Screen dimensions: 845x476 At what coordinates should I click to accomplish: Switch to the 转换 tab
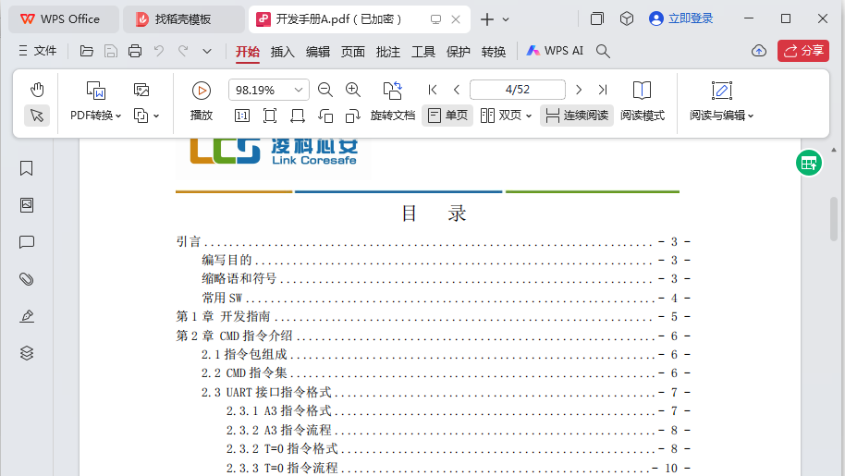[494, 51]
